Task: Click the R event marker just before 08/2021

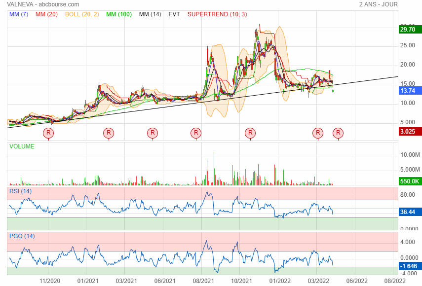Action: point(196,133)
